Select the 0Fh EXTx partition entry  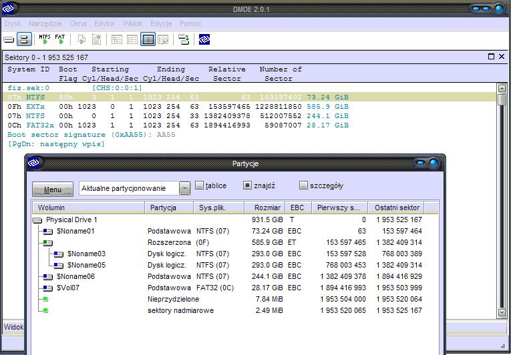click(x=178, y=107)
